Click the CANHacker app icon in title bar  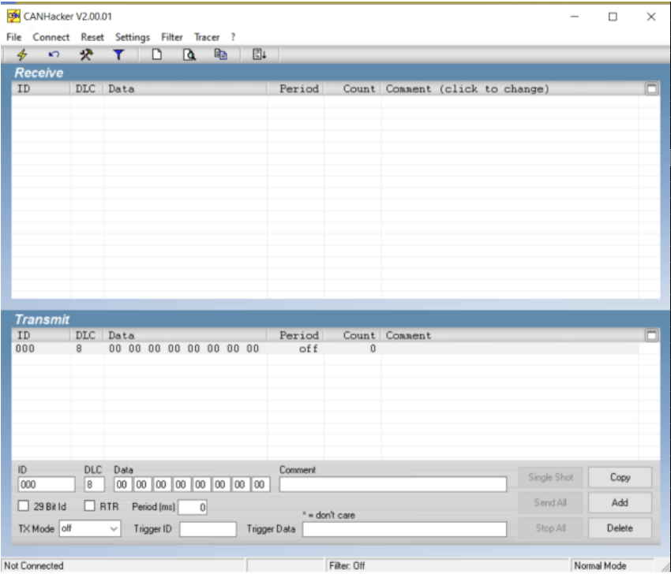click(13, 17)
